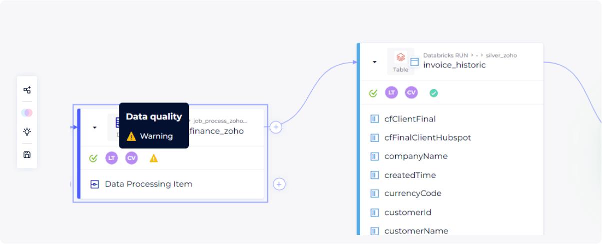The image size is (602, 244).
Task: Click the lightbulb icon in left toolbar
Action: [27, 132]
